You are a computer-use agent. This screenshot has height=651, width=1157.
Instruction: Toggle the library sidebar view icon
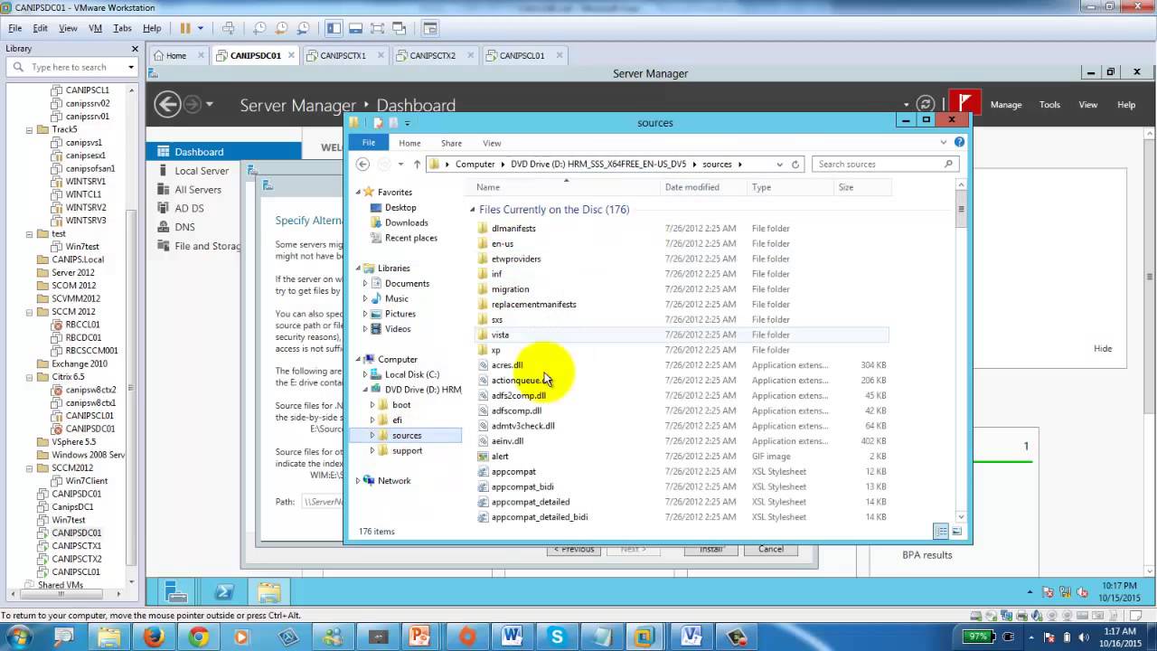334,28
